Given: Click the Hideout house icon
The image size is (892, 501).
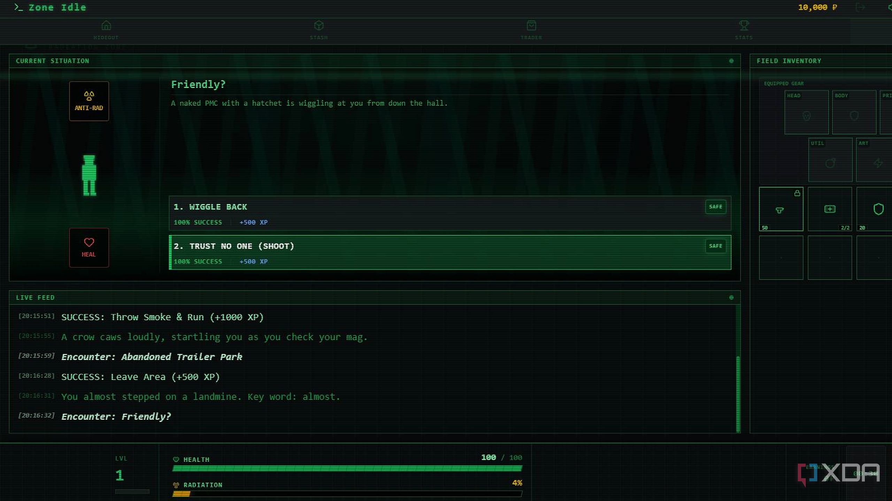Looking at the screenshot, I should point(106,25).
